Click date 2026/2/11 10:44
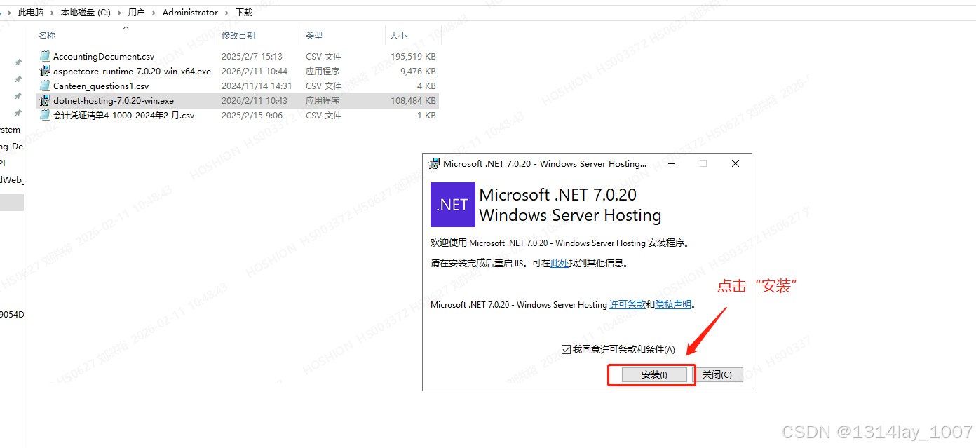The height and width of the screenshot is (448, 976). (255, 72)
